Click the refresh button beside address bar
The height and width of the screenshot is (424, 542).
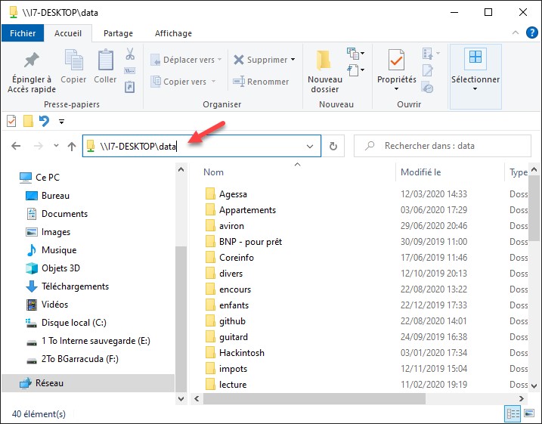[x=333, y=146]
